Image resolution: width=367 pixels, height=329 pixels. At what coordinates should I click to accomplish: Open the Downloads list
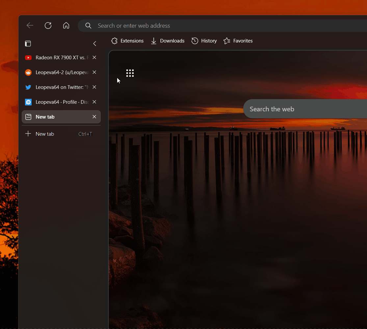[168, 41]
